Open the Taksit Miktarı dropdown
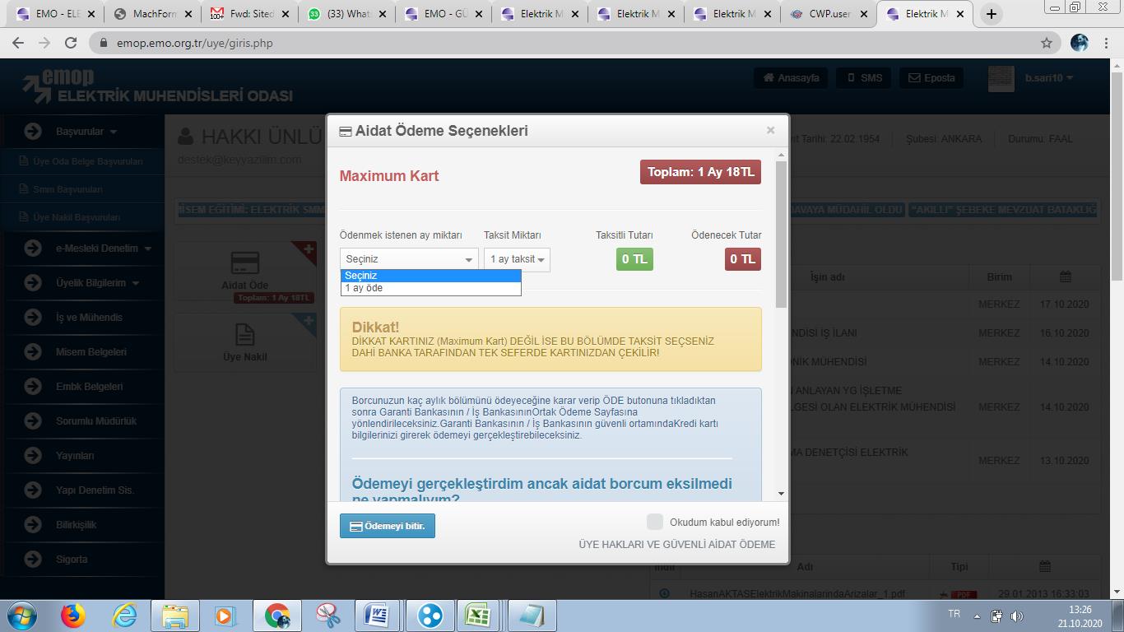 (x=517, y=259)
